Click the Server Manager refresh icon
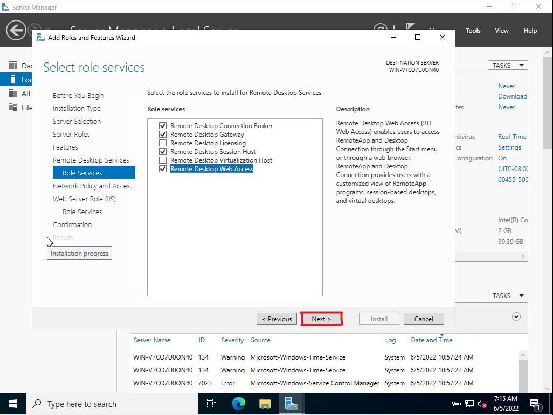This screenshot has width=553, height=415. coord(380,28)
